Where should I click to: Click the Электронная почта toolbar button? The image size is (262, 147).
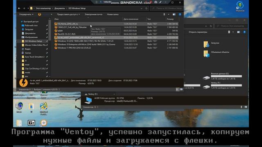tap(93, 14)
